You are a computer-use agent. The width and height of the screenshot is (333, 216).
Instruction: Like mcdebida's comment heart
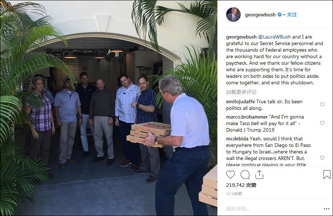[x=322, y=158]
